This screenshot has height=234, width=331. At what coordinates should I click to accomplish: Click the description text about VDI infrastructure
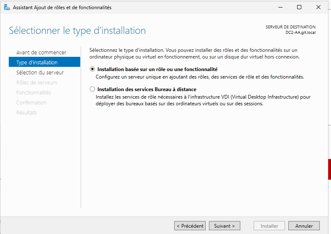pos(203,100)
